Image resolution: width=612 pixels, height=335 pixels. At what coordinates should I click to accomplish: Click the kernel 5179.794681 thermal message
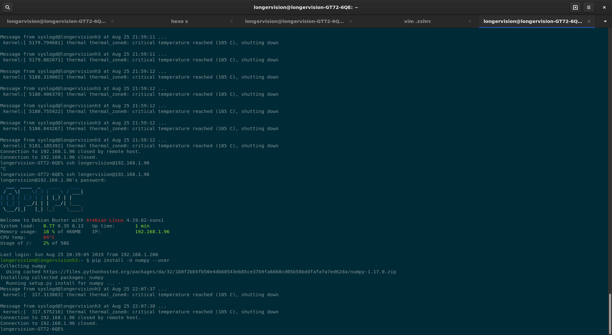tap(141, 43)
